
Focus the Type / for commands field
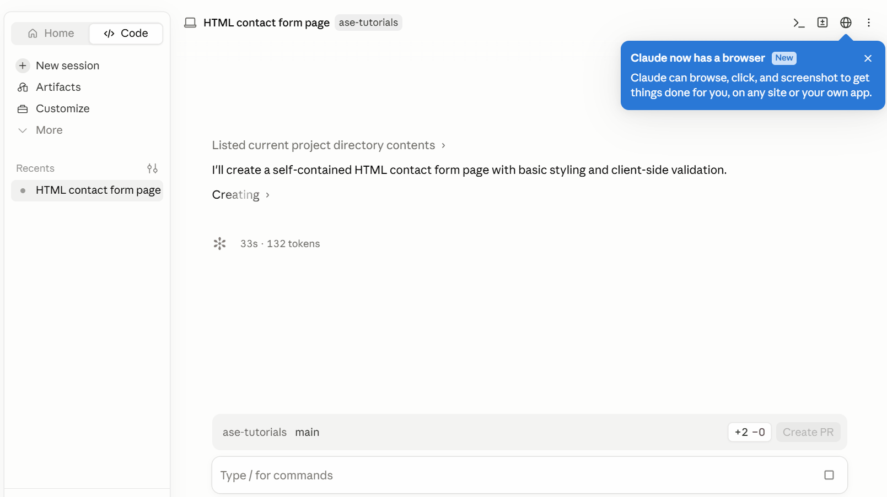(x=518, y=475)
